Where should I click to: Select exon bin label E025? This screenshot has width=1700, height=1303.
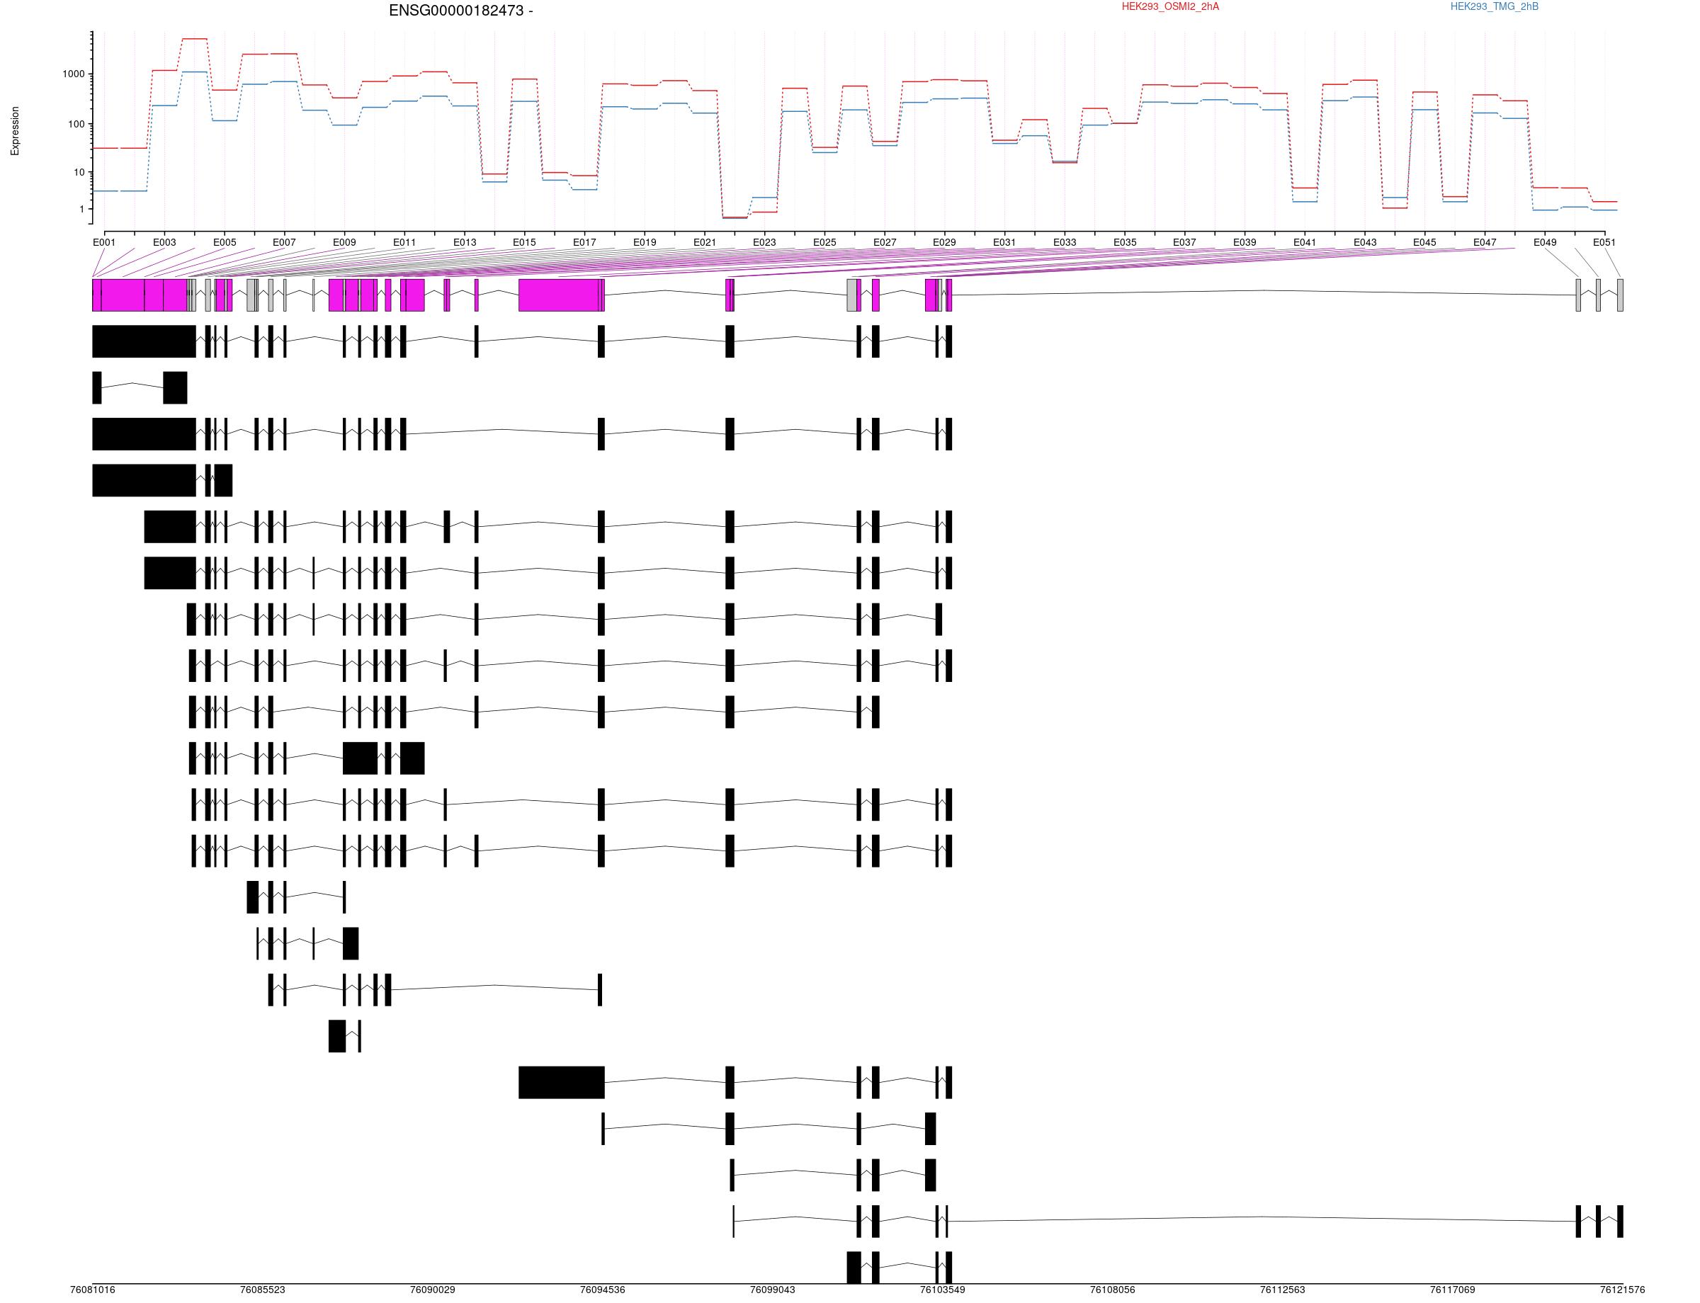point(824,242)
